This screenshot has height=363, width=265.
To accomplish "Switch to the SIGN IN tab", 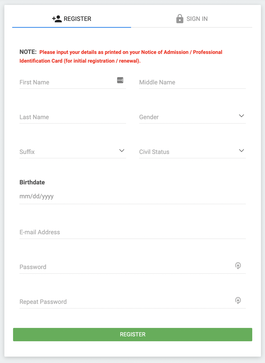I will (197, 19).
